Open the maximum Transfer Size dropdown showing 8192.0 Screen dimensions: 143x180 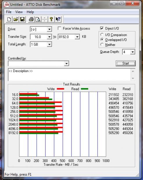pos(77,37)
